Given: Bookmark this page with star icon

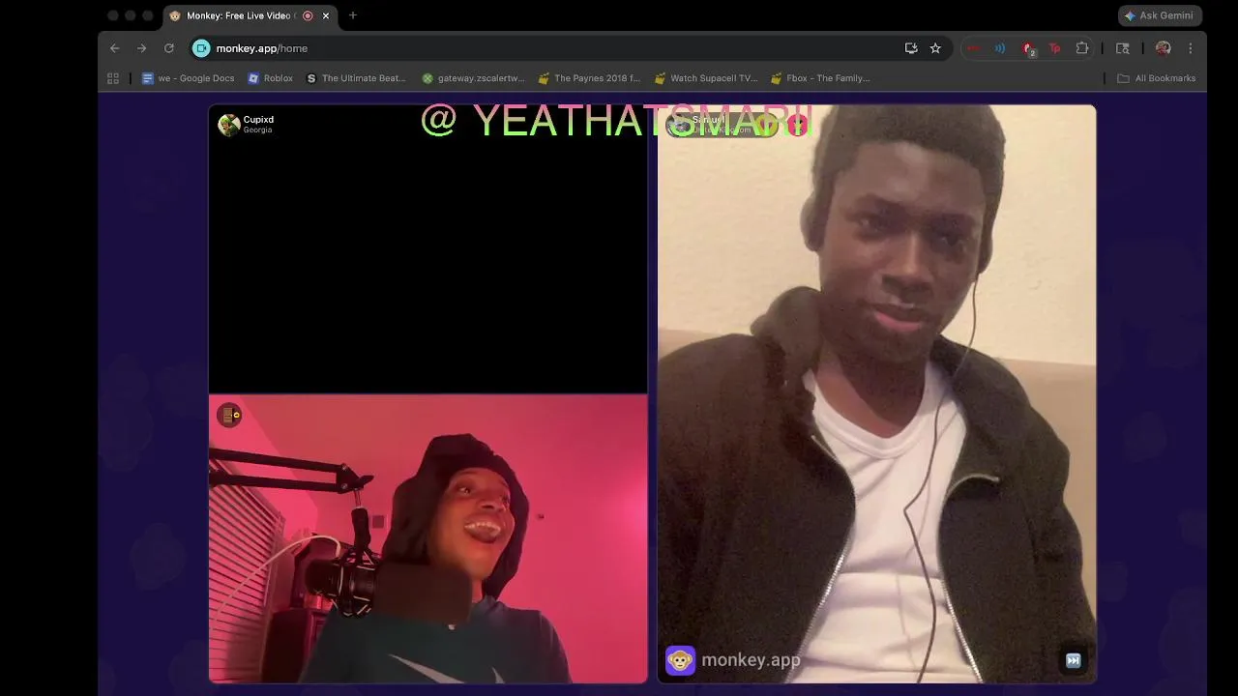Looking at the screenshot, I should pyautogui.click(x=935, y=48).
